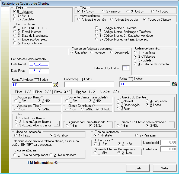This screenshot has height=174, width=179.
Task: Open the 'Filtros 3 / 3' tab
Action: pyautogui.click(x=62, y=92)
